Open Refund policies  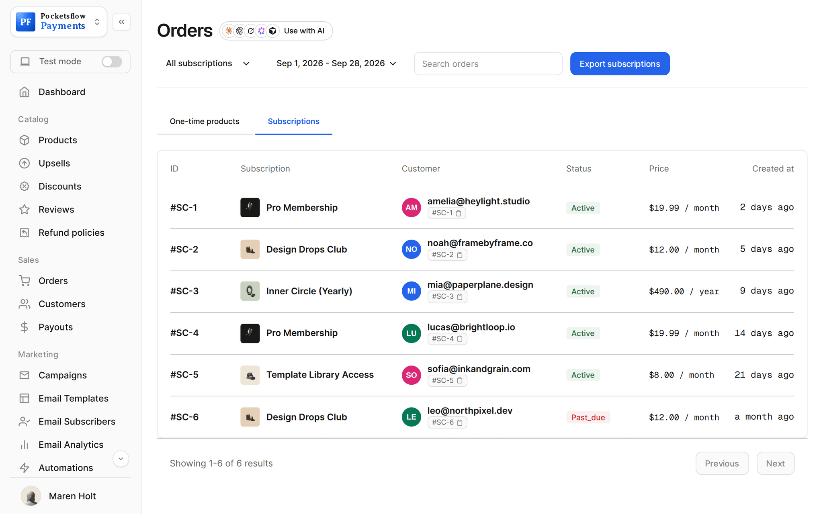[x=71, y=233]
